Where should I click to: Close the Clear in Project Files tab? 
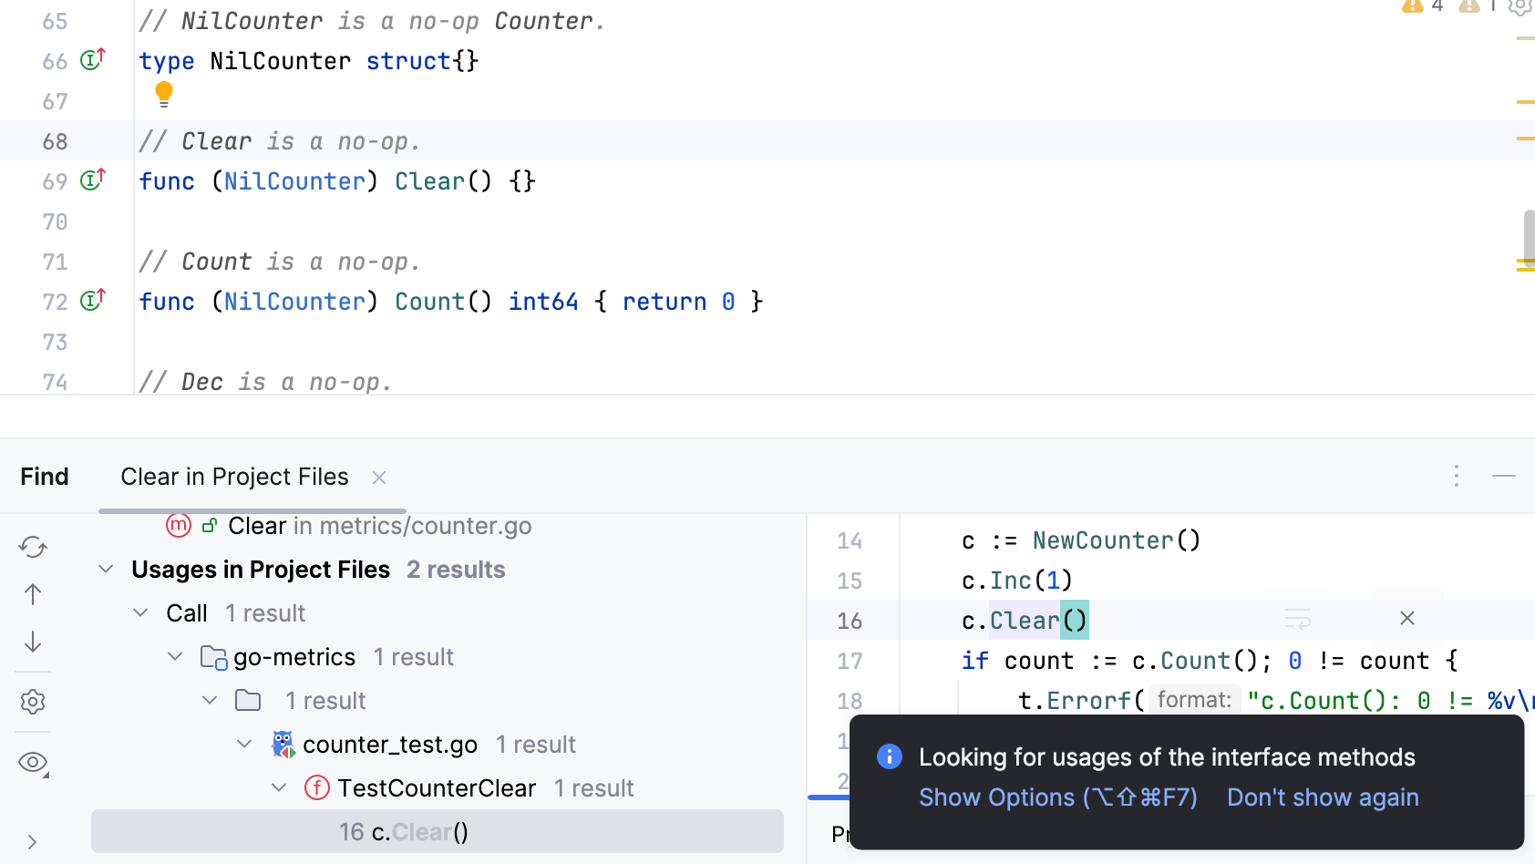tap(379, 478)
